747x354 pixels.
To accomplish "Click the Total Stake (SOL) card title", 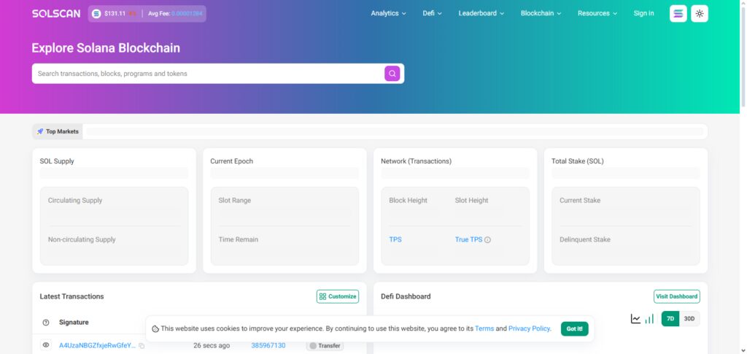I will pyautogui.click(x=578, y=161).
